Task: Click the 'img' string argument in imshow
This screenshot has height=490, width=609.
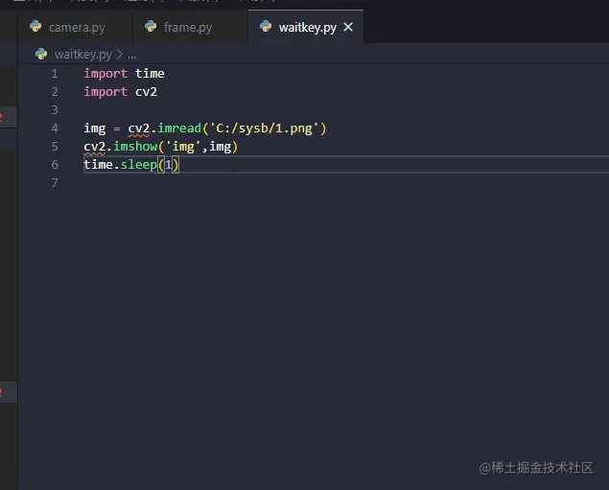Action: point(183,147)
